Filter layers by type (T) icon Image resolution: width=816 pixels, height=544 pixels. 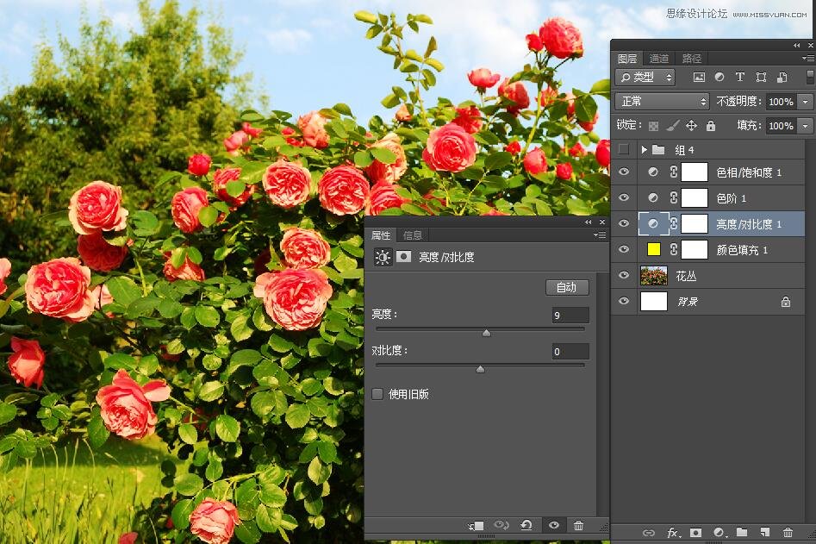[x=739, y=77]
